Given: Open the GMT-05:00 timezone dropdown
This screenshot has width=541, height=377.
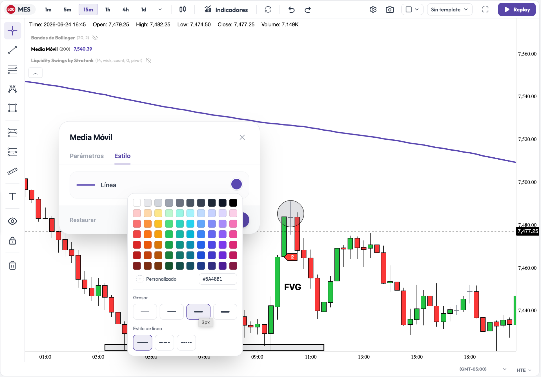Looking at the screenshot, I should point(483,369).
